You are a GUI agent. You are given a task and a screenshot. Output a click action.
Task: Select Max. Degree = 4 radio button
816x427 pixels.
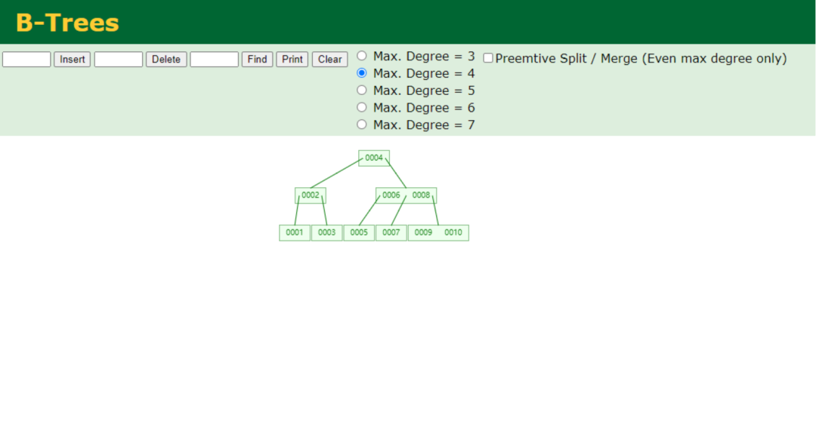coord(362,72)
